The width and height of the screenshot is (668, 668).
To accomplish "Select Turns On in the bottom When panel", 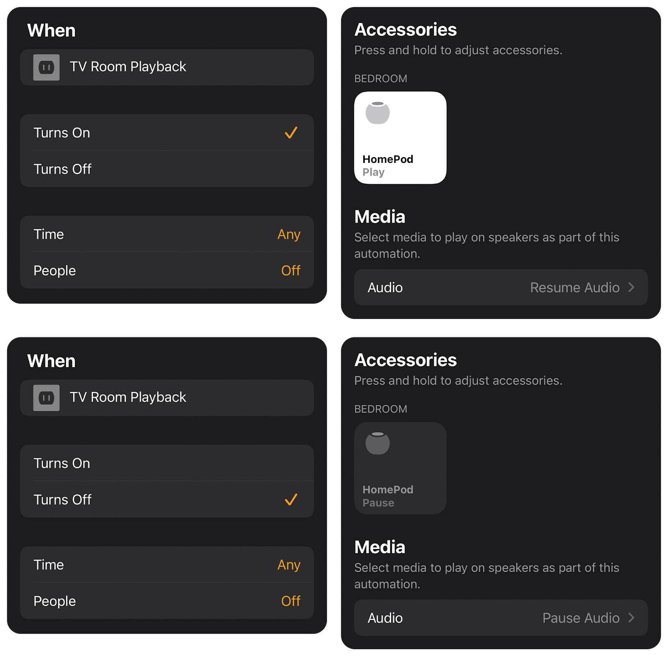I will coord(167,463).
